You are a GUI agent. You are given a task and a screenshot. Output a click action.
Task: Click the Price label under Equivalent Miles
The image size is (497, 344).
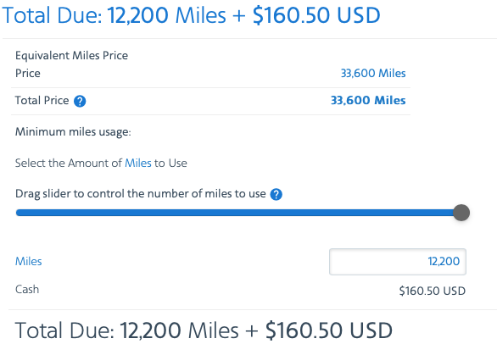pos(28,74)
